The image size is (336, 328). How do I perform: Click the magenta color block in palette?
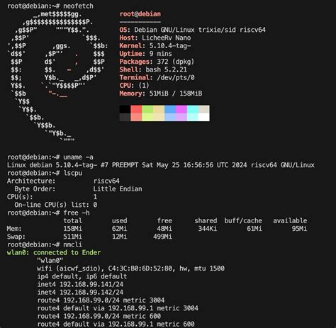pos(181,109)
